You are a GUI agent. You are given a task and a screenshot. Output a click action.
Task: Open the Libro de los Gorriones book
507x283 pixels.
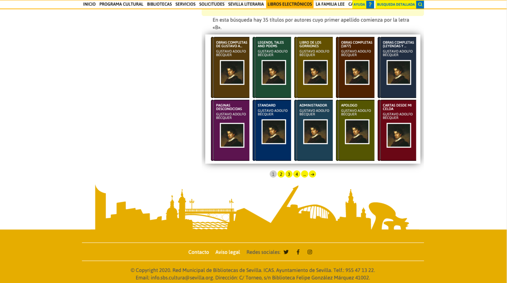314,67
